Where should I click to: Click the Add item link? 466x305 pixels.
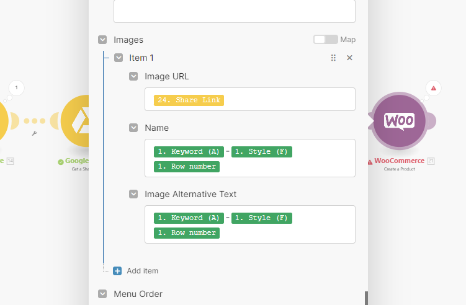pyautogui.click(x=142, y=271)
